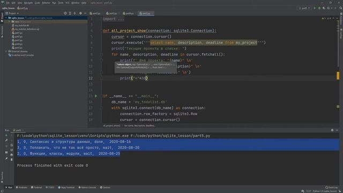The width and height of the screenshot is (343, 193).
Task: Toggle the Structure side panel
Action: (2, 32)
